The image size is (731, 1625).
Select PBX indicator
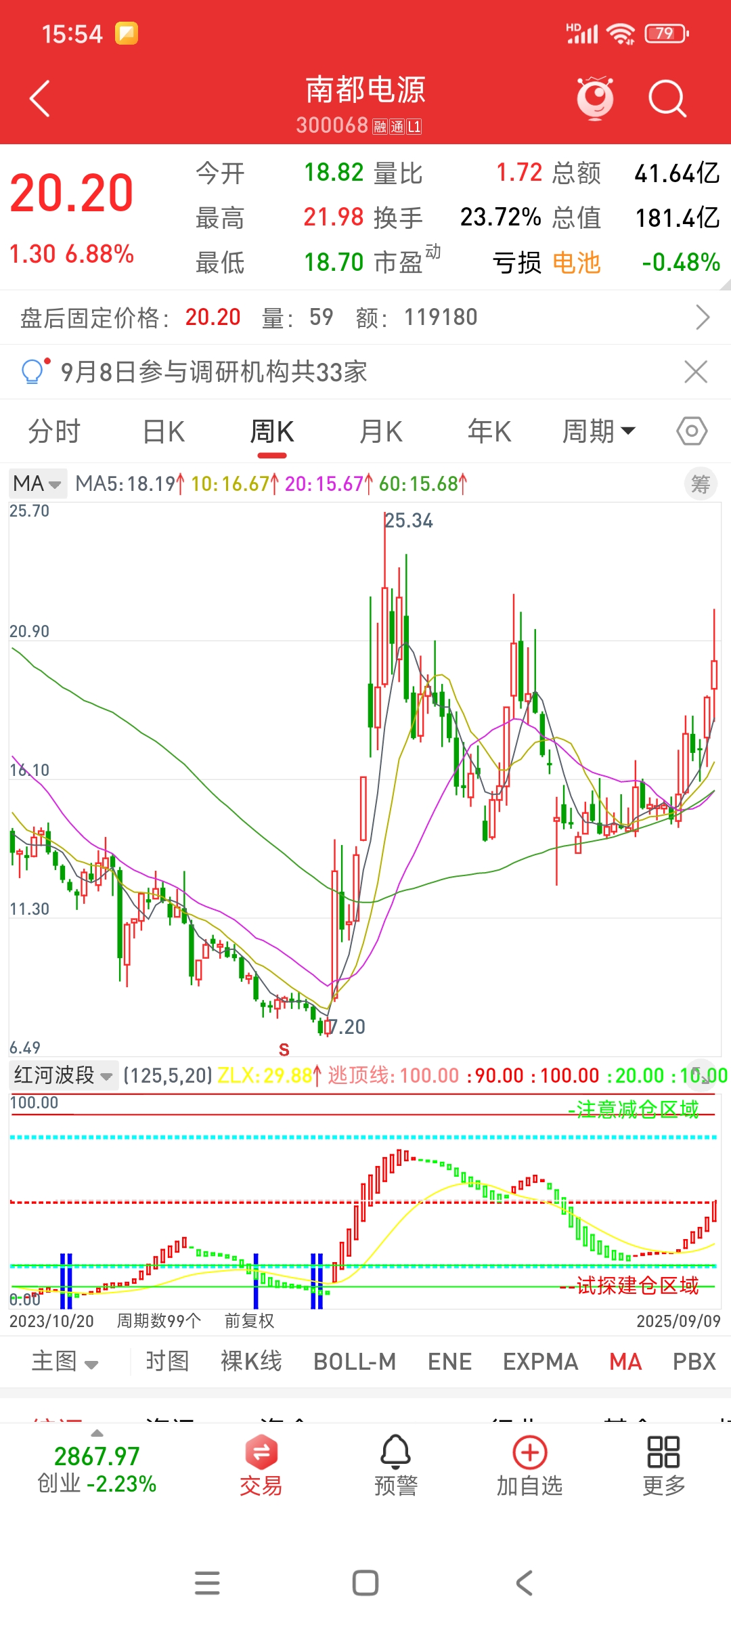(694, 1361)
